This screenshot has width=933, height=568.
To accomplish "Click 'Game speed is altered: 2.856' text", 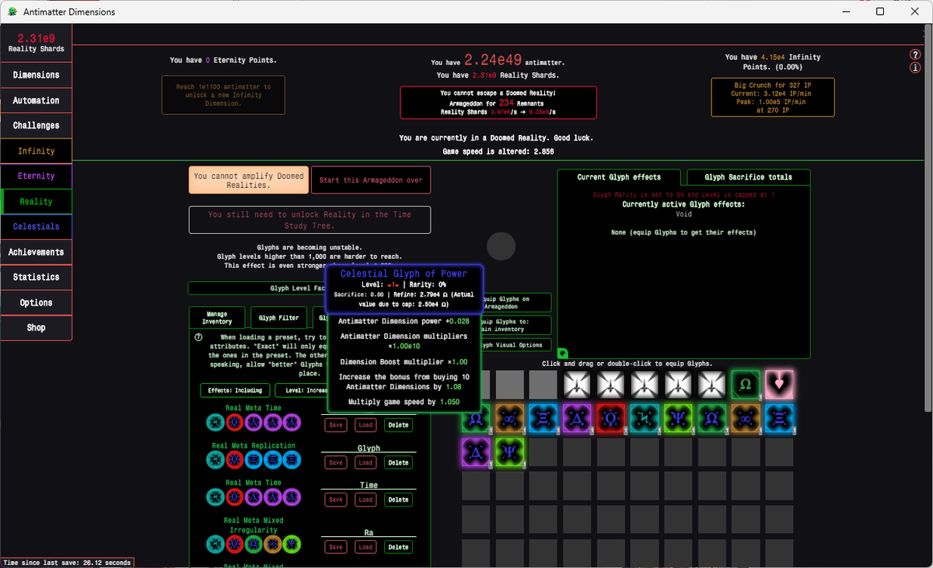I will tap(498, 152).
